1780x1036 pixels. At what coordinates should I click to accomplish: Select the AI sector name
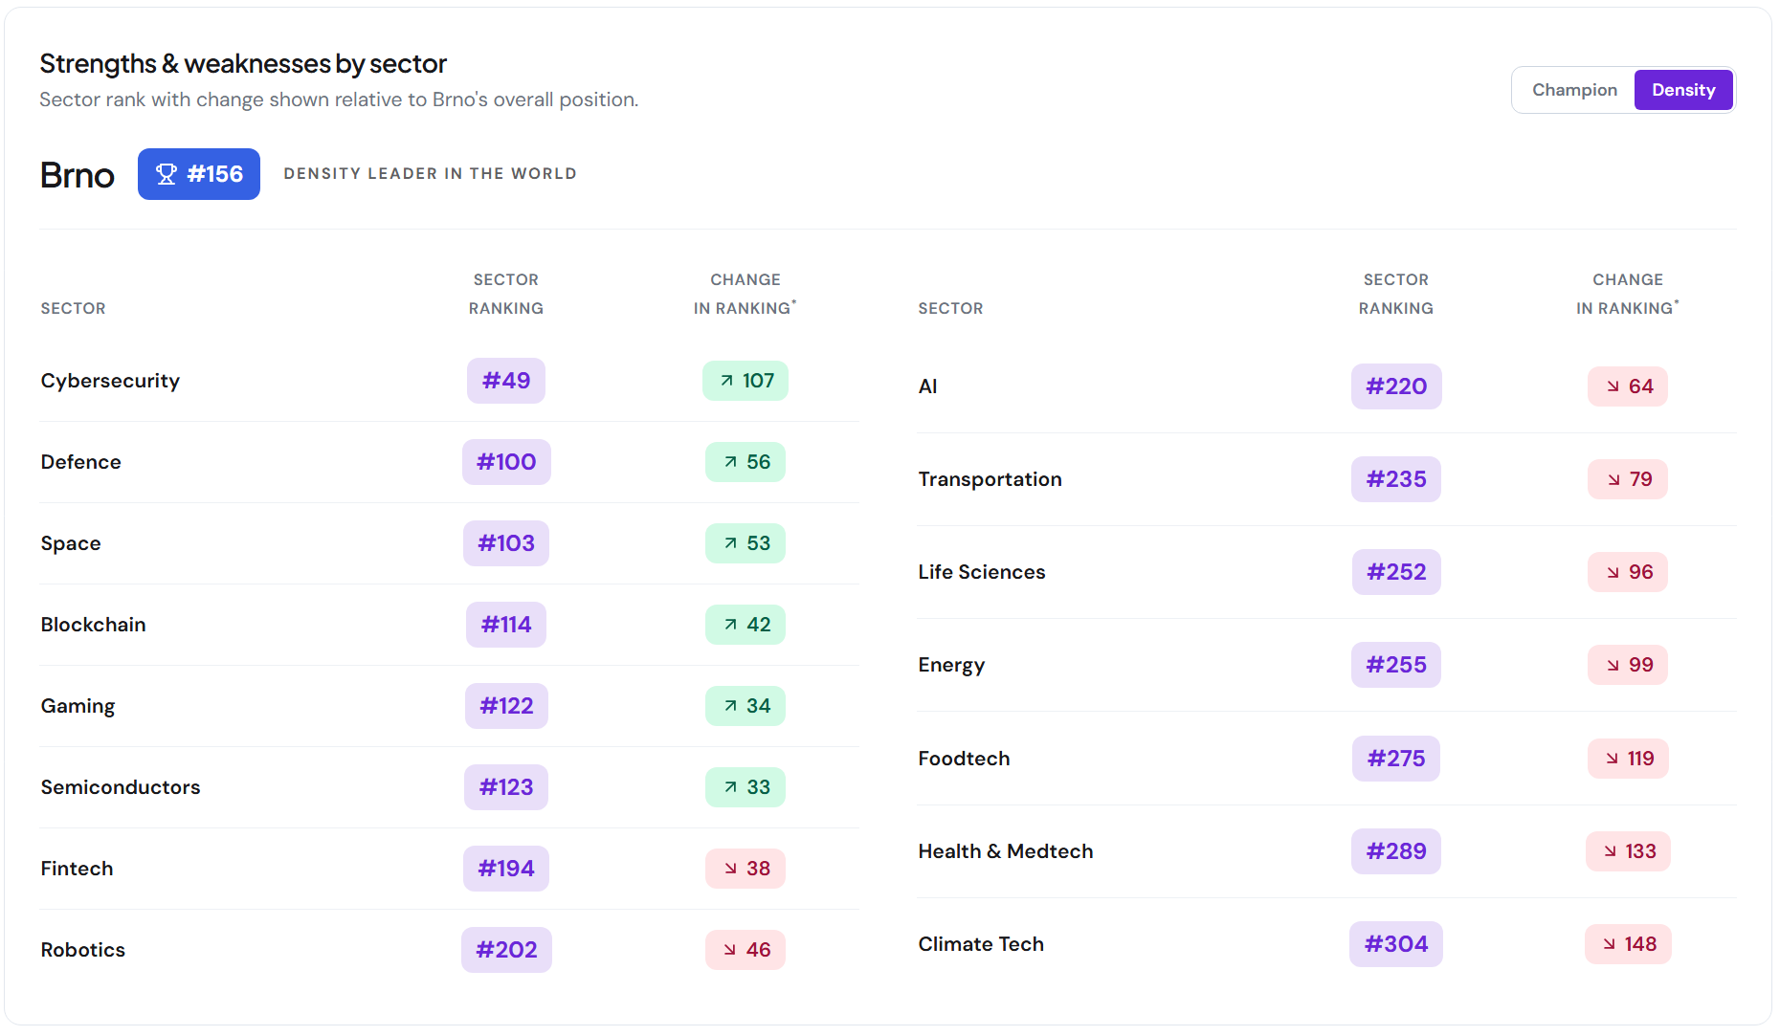[x=927, y=386]
